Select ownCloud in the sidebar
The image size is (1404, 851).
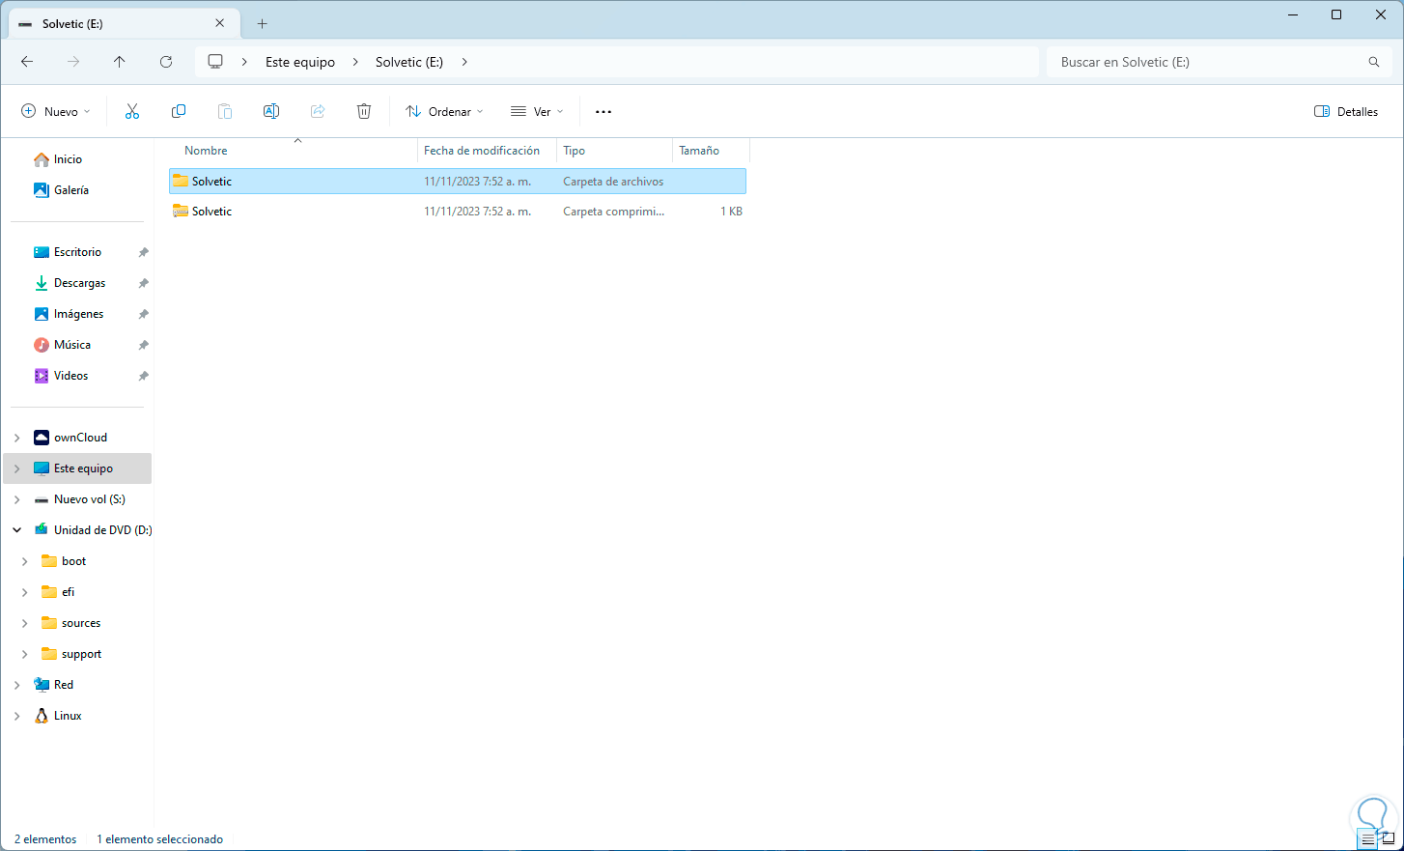point(80,438)
